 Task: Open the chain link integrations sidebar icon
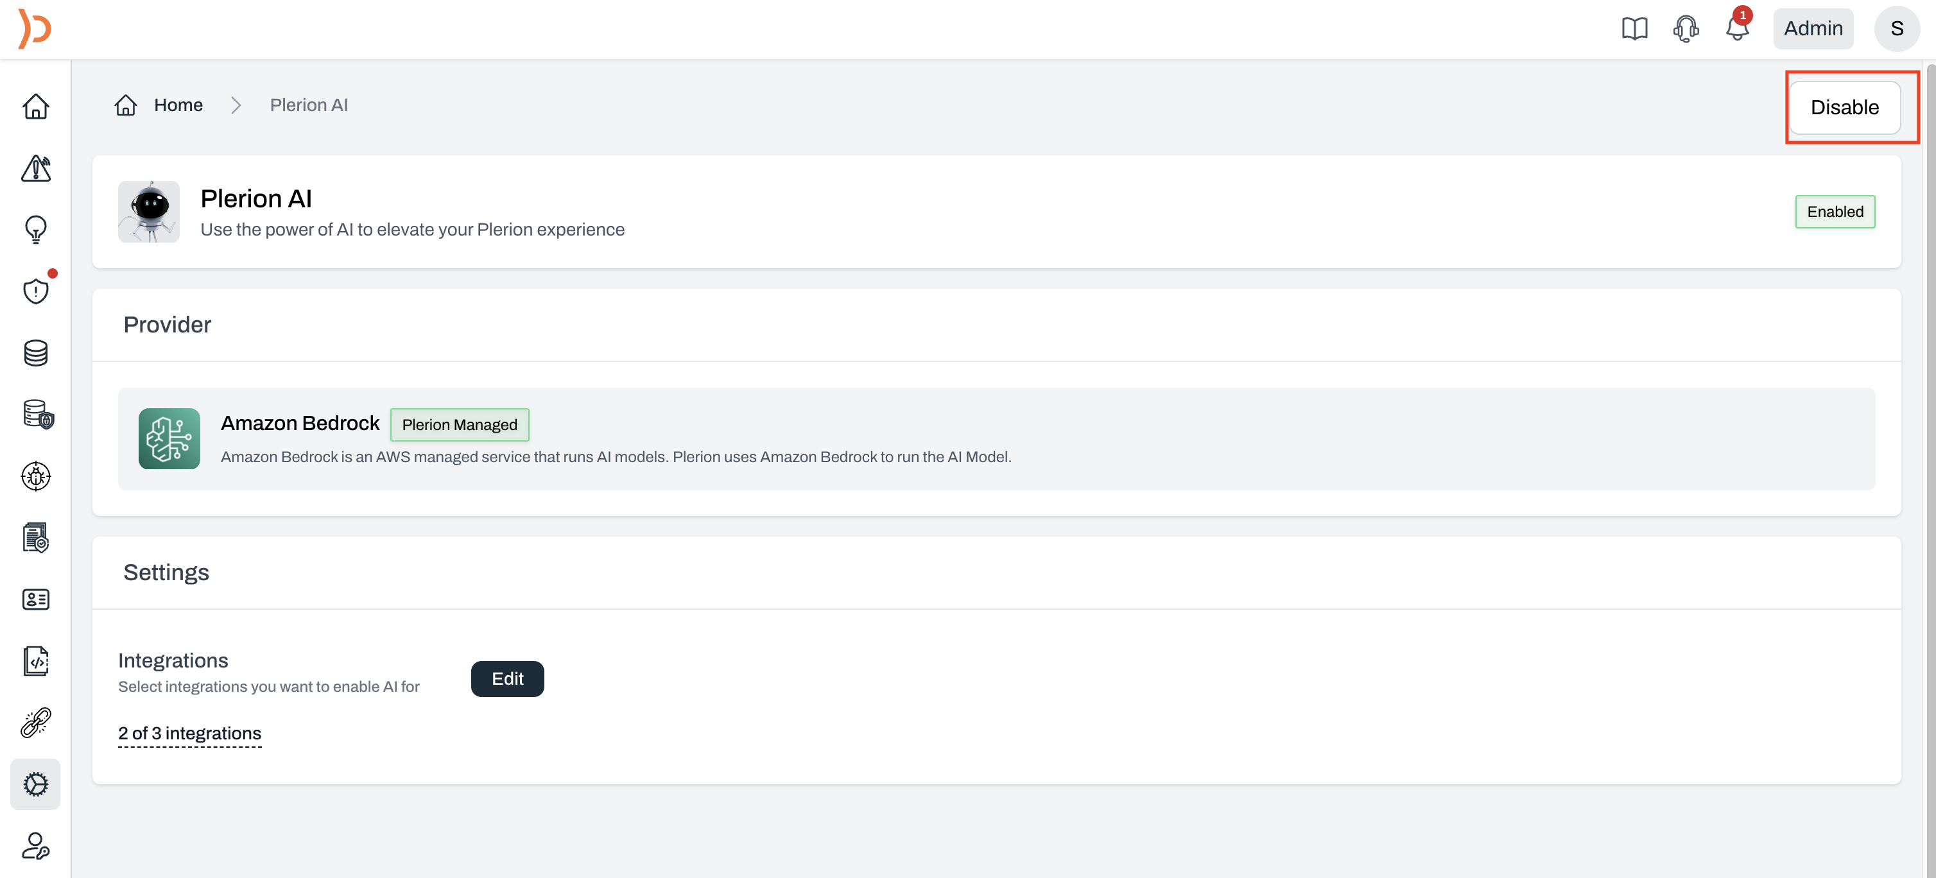(35, 723)
